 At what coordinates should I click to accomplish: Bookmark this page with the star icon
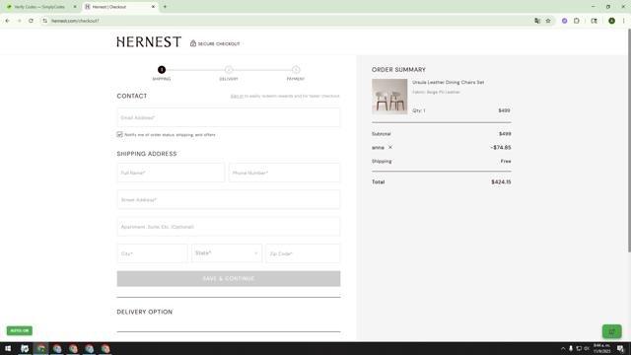[548, 21]
